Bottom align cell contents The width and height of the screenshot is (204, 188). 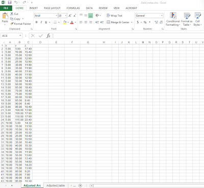[x=91, y=15]
